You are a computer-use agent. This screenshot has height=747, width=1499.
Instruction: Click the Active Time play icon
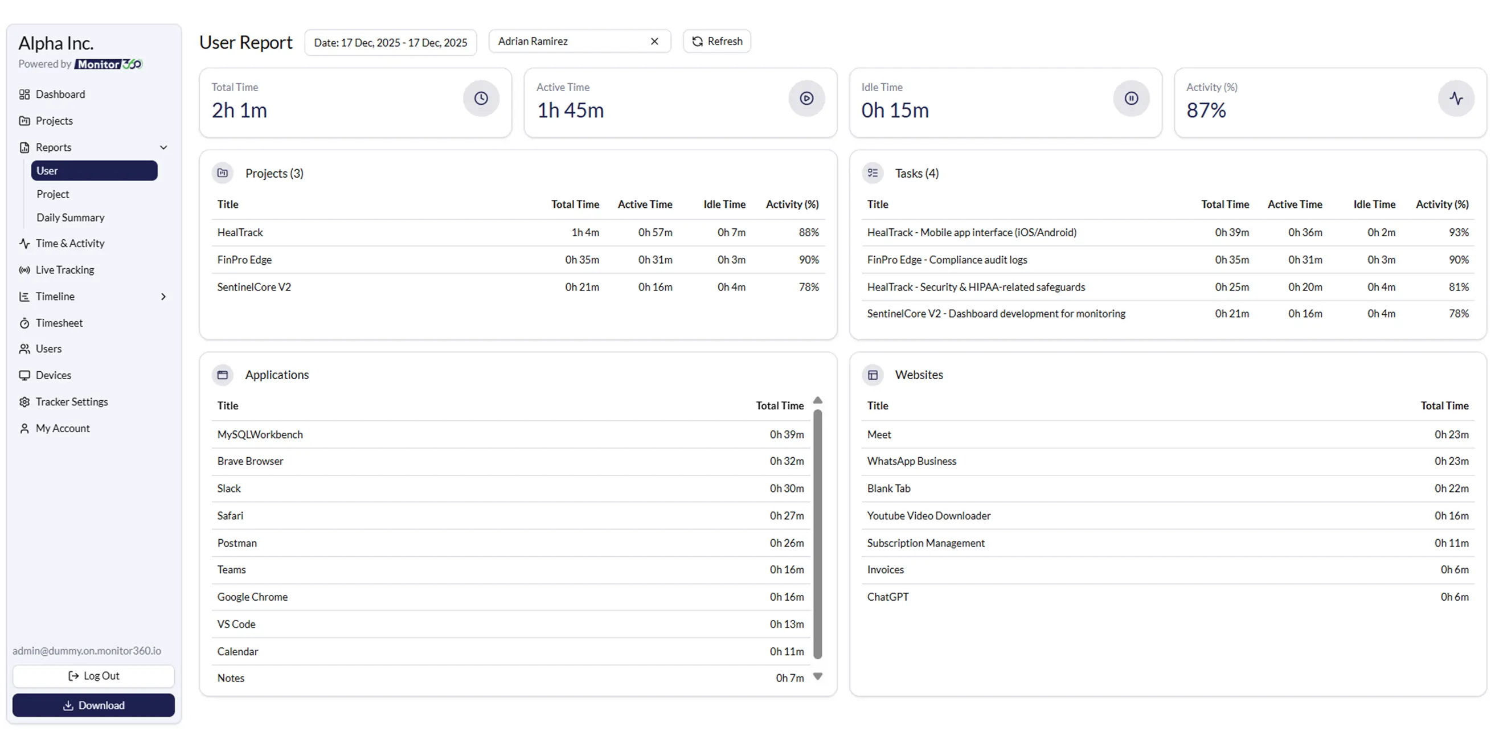click(x=806, y=98)
